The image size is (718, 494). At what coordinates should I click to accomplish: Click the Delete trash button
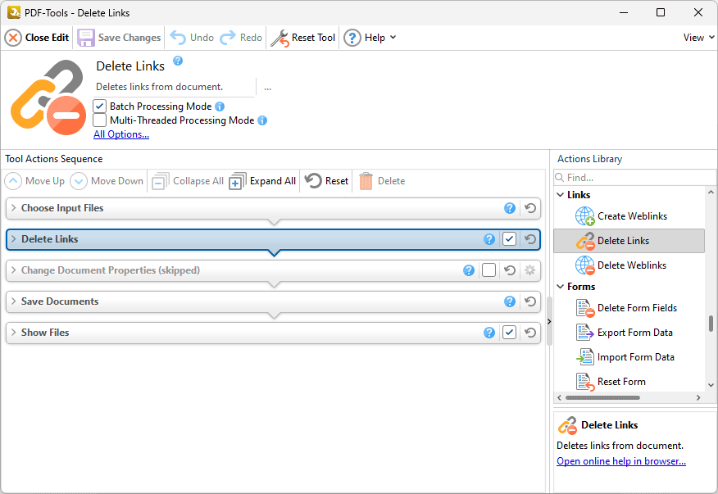[382, 181]
